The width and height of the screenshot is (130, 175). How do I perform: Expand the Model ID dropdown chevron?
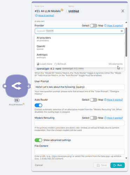click(x=122, y=69)
